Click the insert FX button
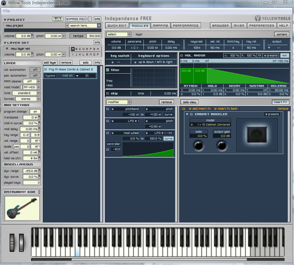The image size is (294, 265). (x=280, y=102)
